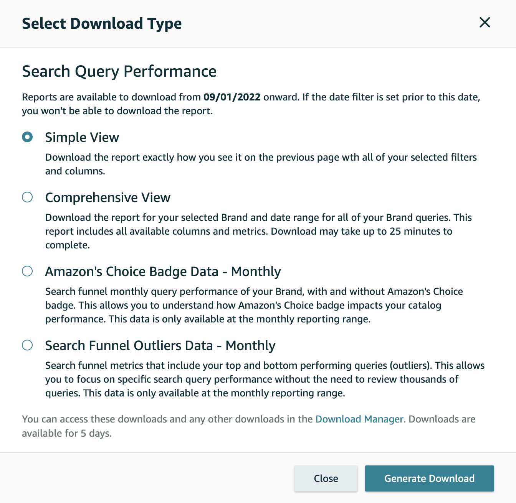
Task: Click the 'Simple View' option label
Action: point(82,137)
